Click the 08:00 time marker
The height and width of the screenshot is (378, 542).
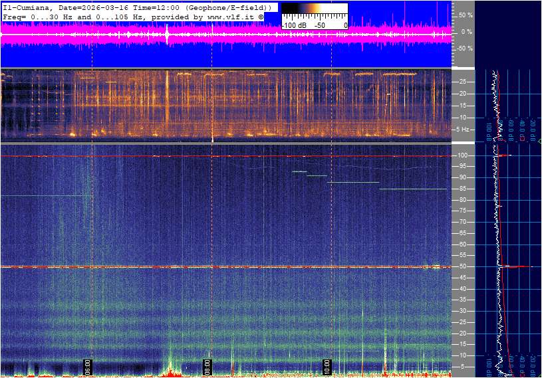[207, 367]
